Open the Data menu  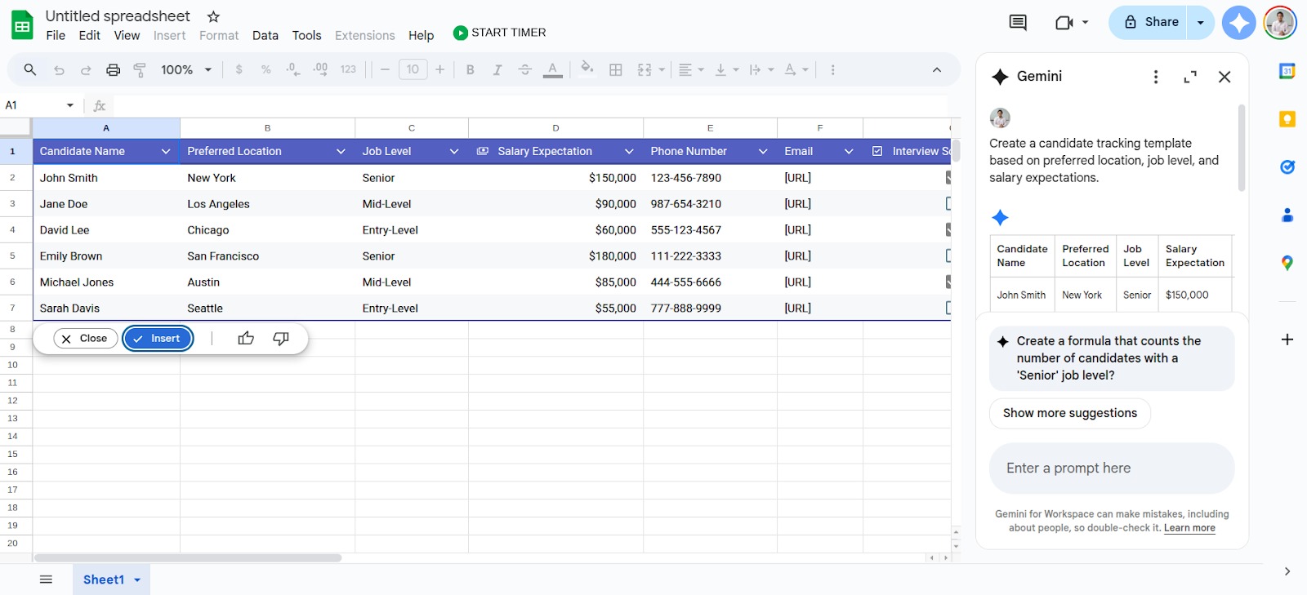point(265,36)
